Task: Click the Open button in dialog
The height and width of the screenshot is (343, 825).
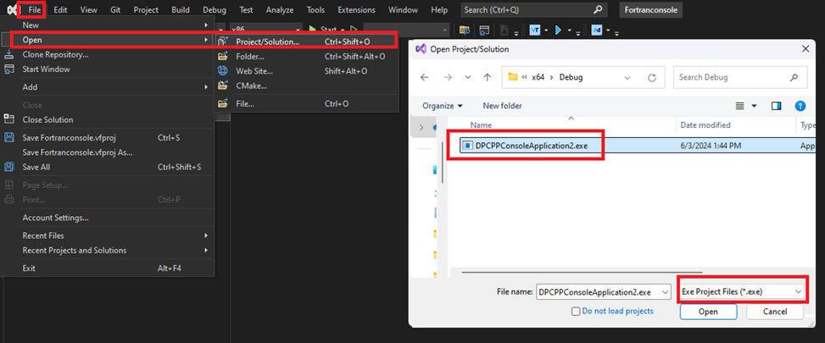Action: (x=708, y=312)
